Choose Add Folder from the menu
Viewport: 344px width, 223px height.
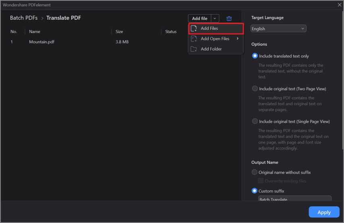pyautogui.click(x=211, y=49)
